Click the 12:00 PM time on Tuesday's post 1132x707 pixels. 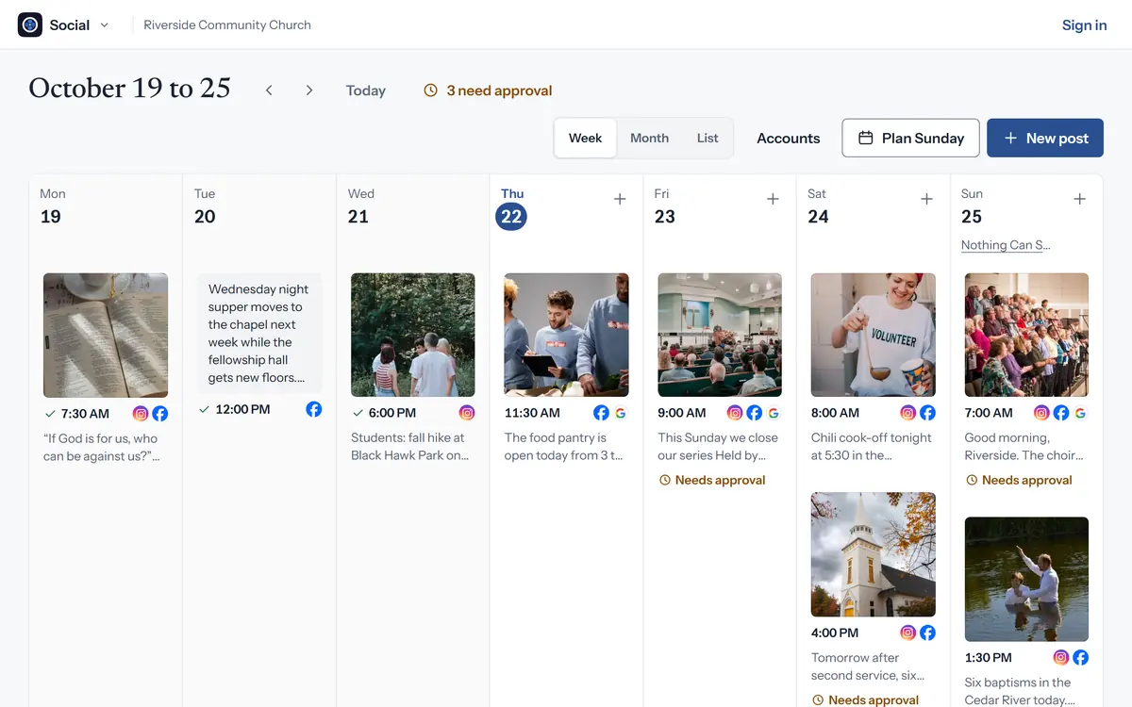[x=242, y=409]
